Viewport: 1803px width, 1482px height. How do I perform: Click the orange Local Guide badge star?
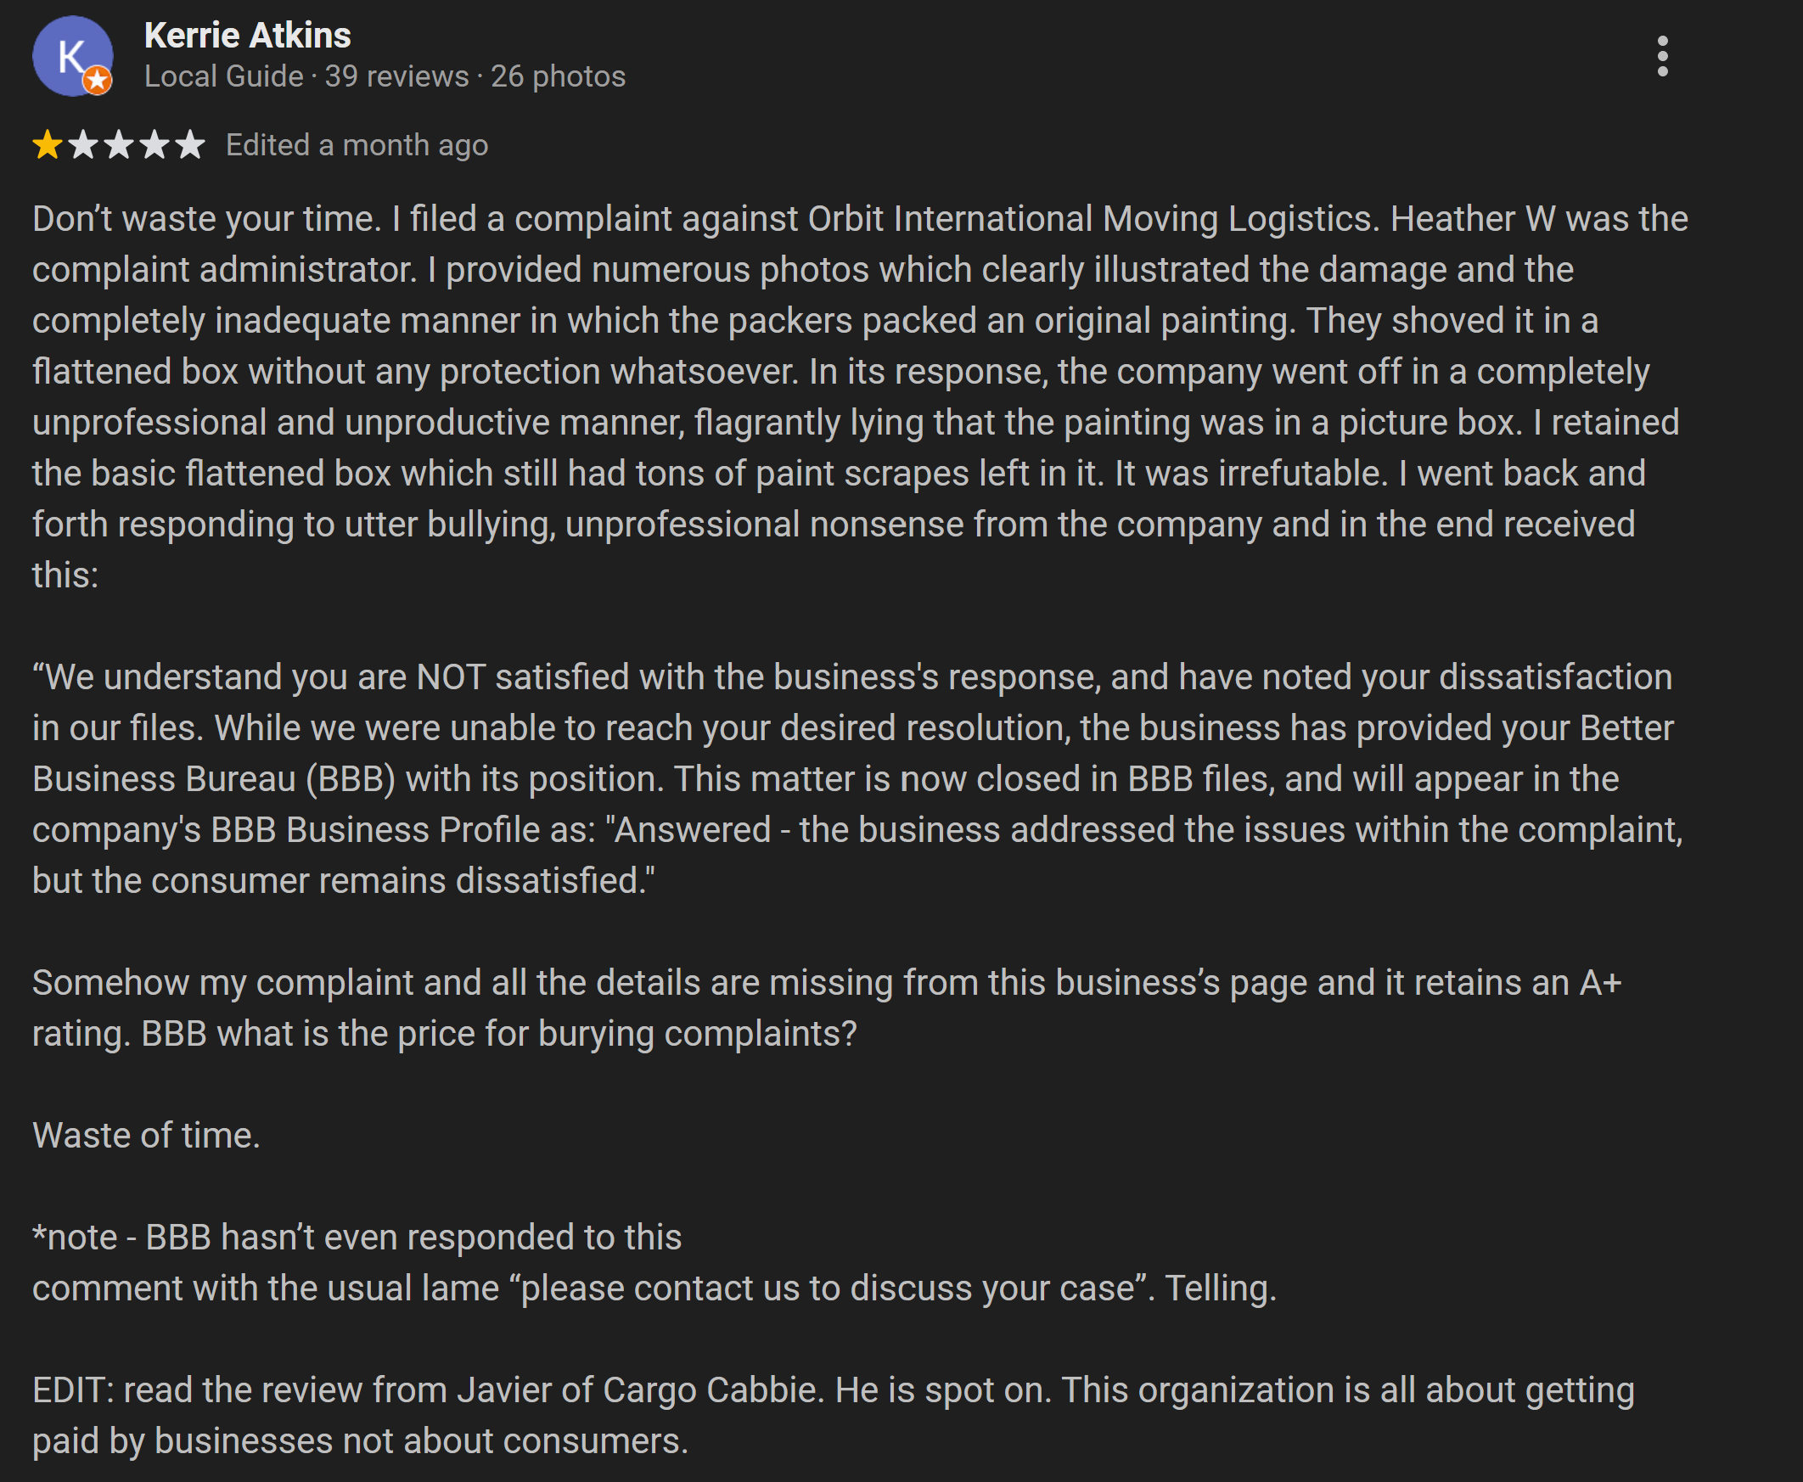[98, 81]
